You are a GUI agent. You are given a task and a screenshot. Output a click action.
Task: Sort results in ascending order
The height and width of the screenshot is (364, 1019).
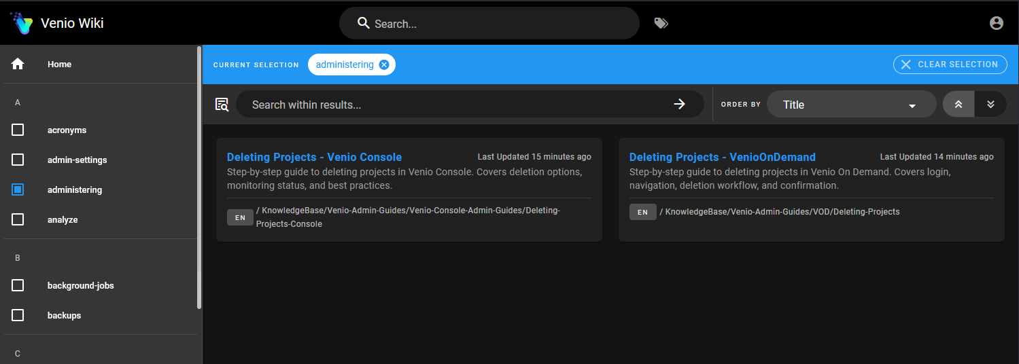coord(958,104)
